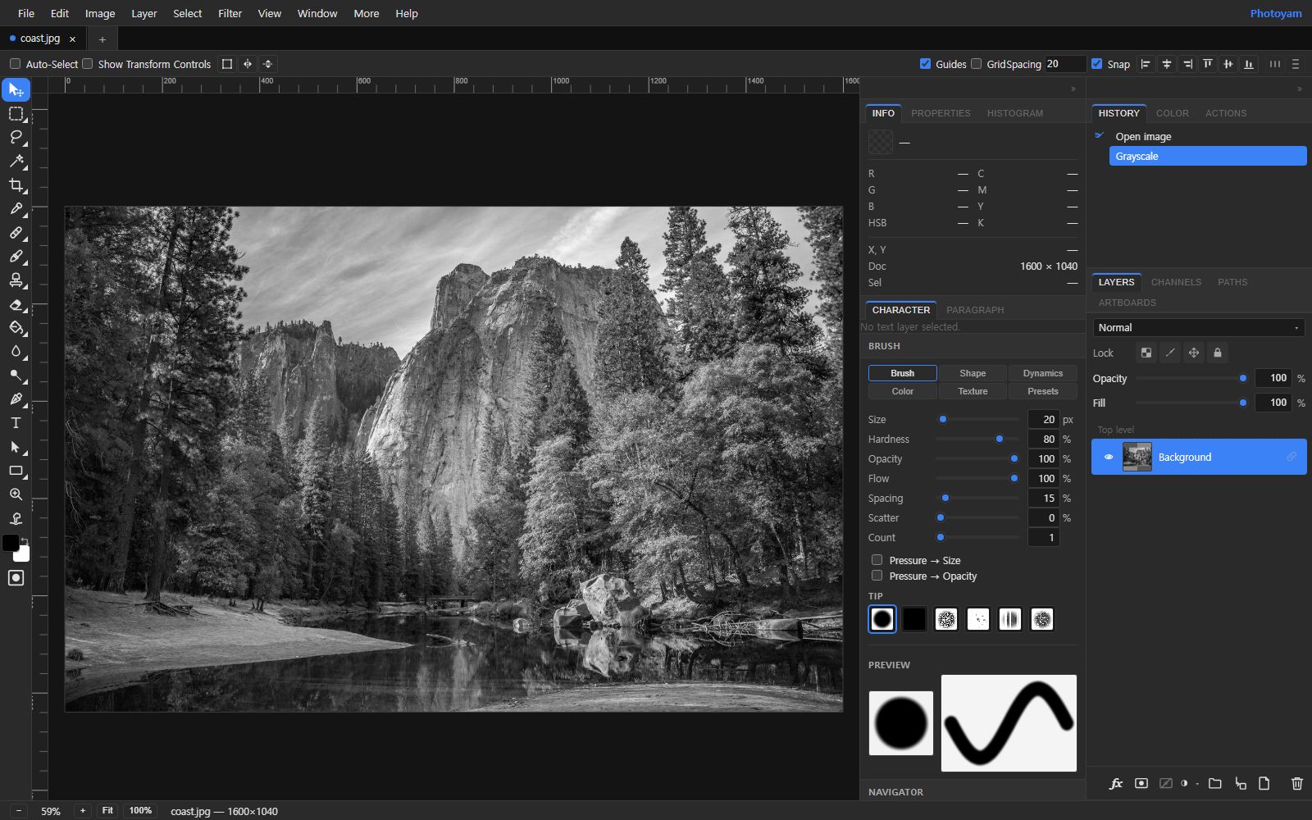The width and height of the screenshot is (1312, 820).
Task: Open the adjustment layer dropdown arrow
Action: click(1197, 784)
